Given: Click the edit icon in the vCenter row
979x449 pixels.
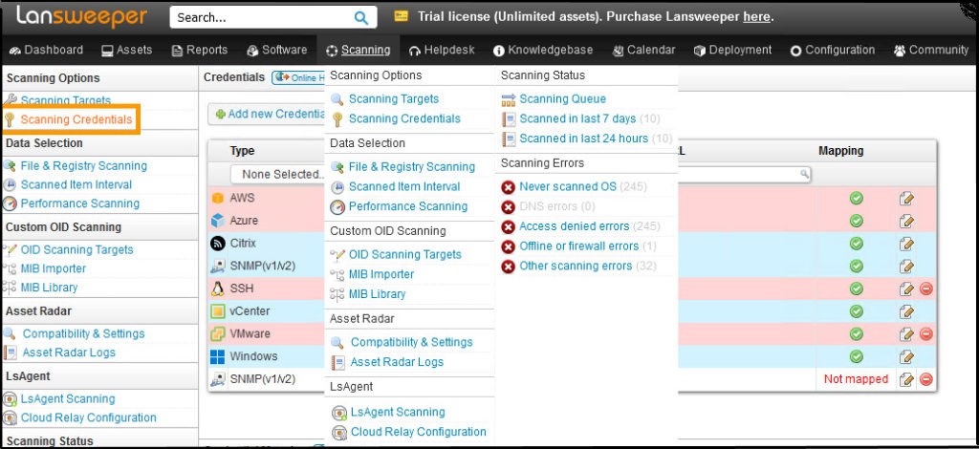Looking at the screenshot, I should (x=906, y=311).
